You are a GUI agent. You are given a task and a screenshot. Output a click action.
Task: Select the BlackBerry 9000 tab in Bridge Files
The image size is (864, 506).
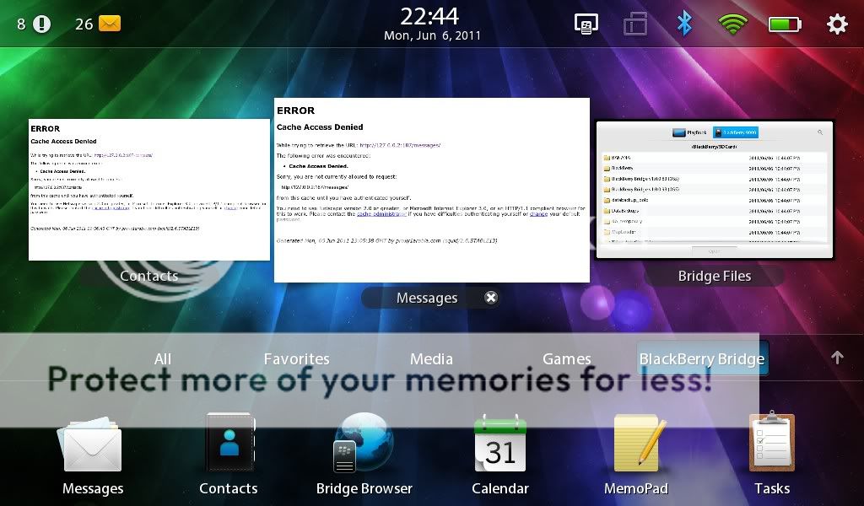click(x=736, y=132)
